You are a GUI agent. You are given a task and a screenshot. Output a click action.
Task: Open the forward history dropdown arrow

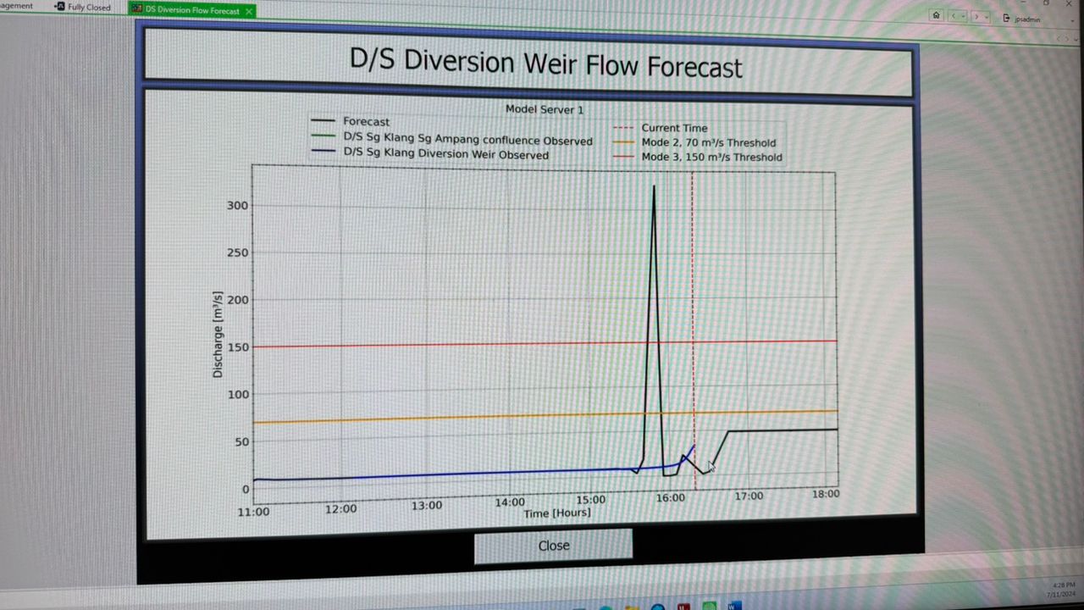pyautogui.click(x=986, y=17)
